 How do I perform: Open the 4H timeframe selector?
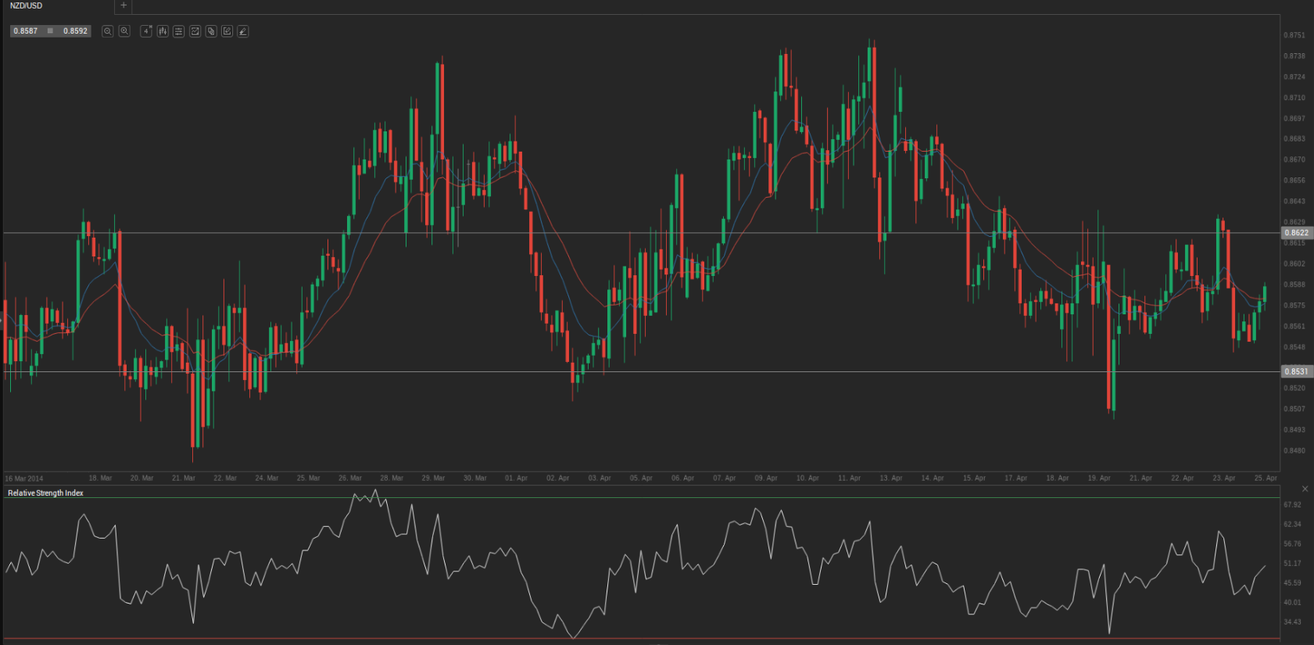pos(146,31)
